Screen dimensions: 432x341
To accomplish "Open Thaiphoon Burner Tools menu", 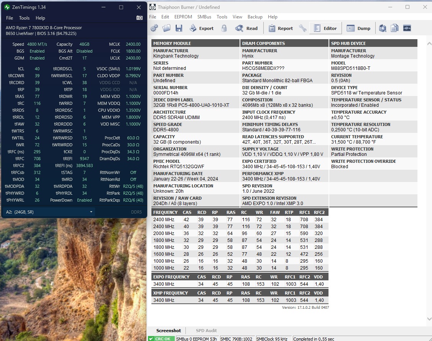I will coord(222,17).
